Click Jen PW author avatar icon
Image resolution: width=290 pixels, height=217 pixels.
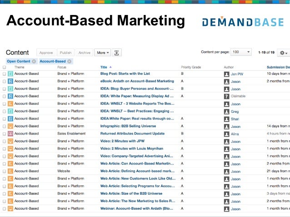pos(226,73)
